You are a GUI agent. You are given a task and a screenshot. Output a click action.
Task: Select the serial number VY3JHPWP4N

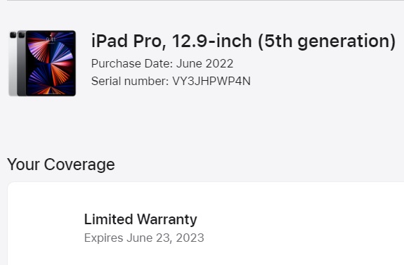[211, 82]
